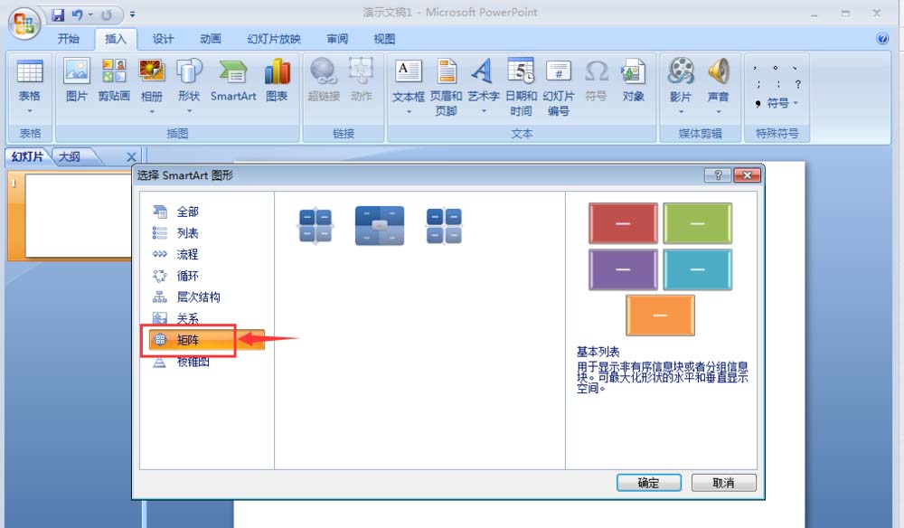Expand the 相册 dropdown arrow
The image size is (904, 528).
pos(152,111)
